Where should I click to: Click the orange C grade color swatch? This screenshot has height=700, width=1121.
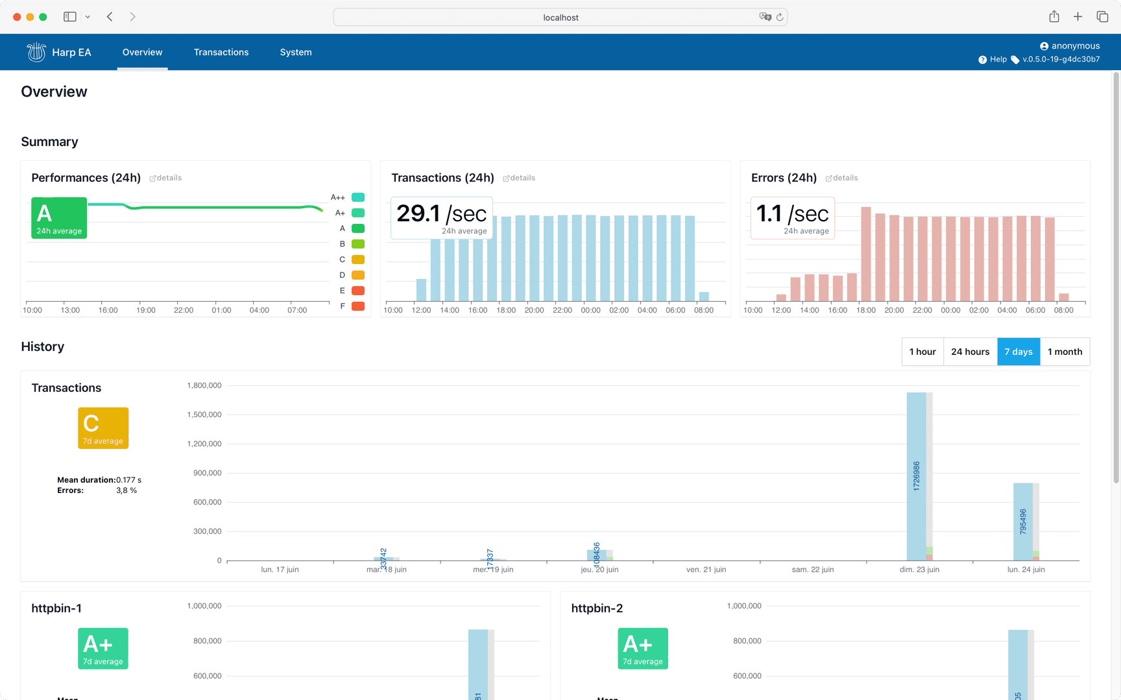pos(357,259)
